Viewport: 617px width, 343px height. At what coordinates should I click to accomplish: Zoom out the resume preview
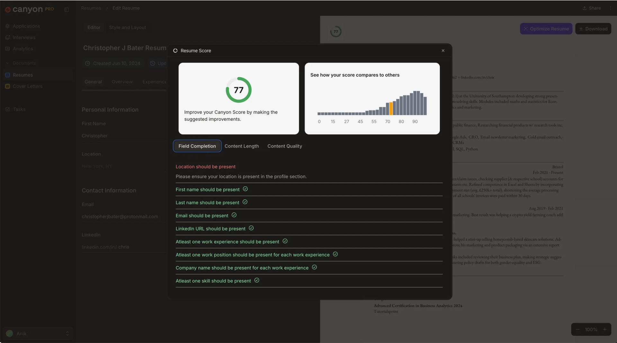577,330
